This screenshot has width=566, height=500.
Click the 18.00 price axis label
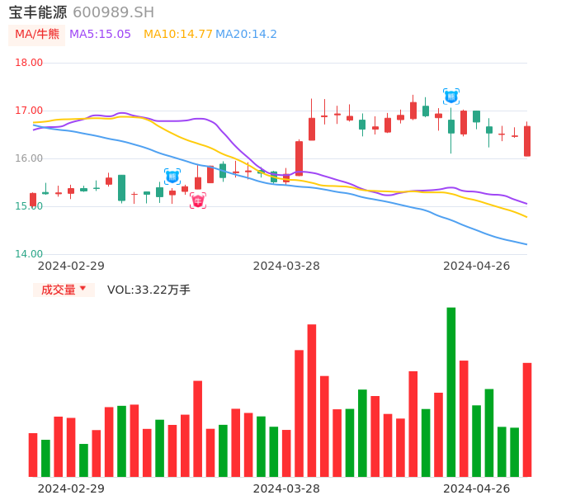29,63
